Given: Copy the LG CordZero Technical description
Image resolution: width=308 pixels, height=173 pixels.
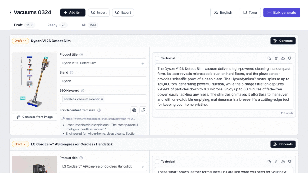Looking at the screenshot, I should (269, 162).
